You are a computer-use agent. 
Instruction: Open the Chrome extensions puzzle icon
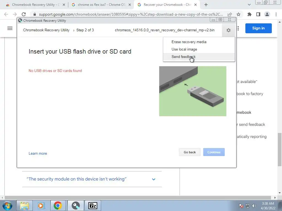[x=250, y=14]
